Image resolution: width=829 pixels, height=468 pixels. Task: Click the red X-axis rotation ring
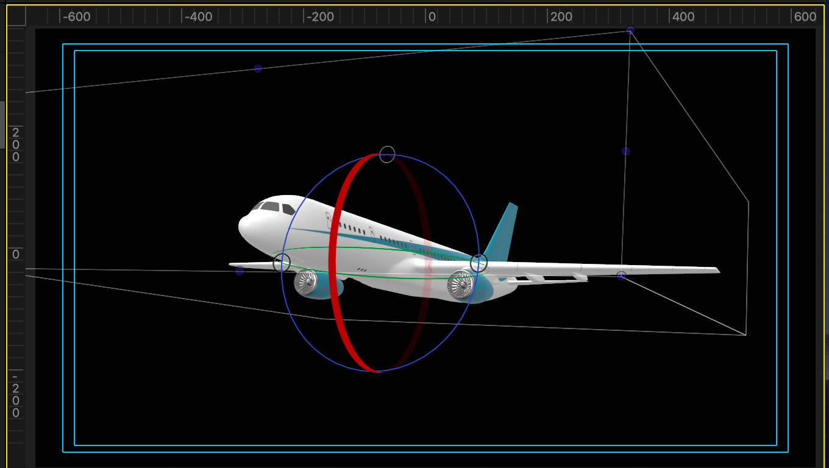coord(333,262)
